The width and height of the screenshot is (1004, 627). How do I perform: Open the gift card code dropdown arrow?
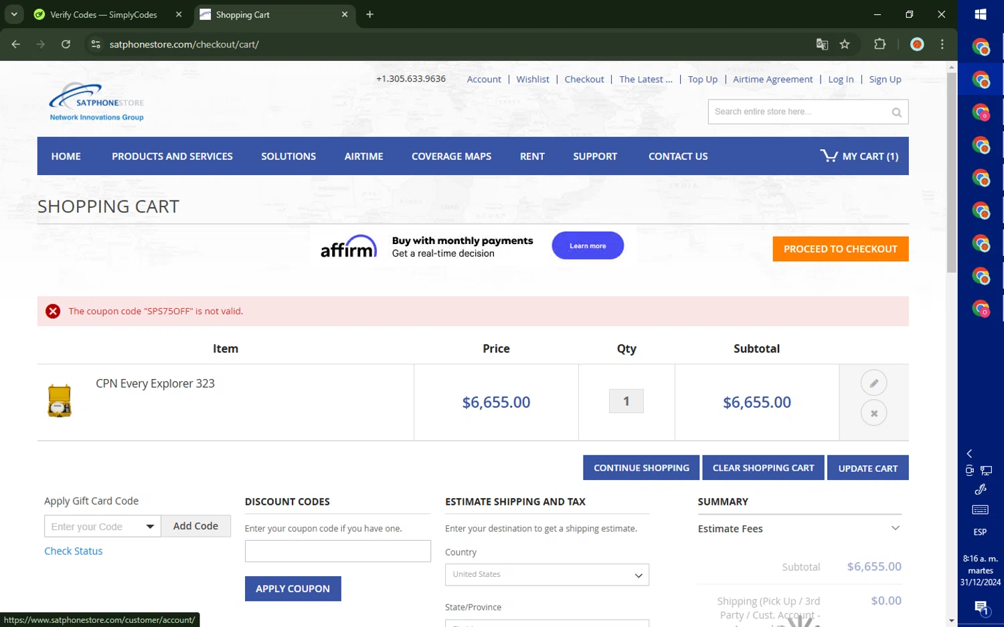pyautogui.click(x=150, y=527)
